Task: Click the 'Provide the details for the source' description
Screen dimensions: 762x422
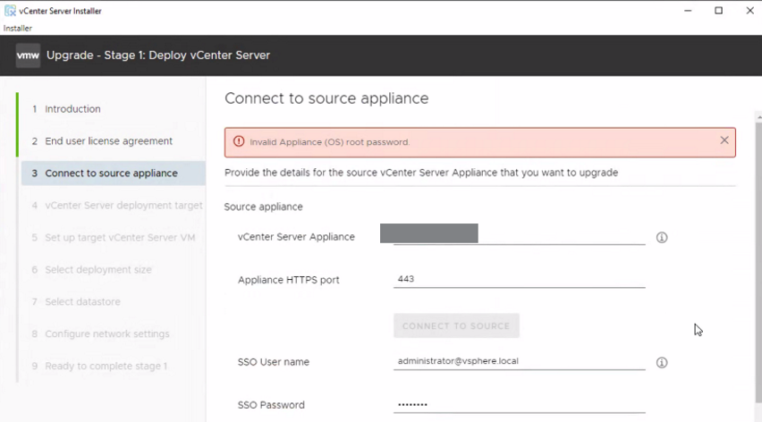Action: coord(421,173)
